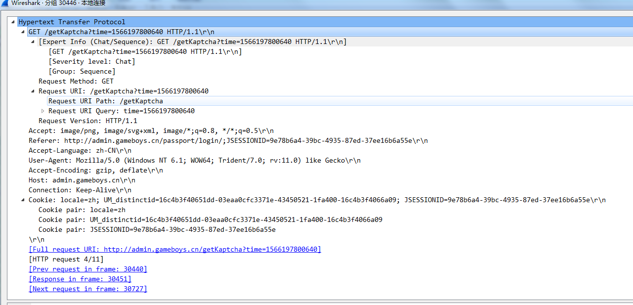Select the User-Agent header row
This screenshot has width=633, height=305.
click(194, 161)
